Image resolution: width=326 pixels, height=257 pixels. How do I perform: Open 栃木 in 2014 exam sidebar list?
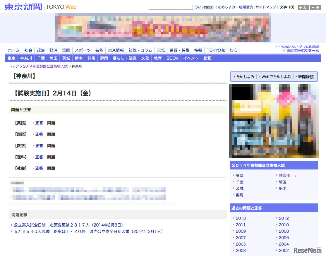(x=283, y=189)
